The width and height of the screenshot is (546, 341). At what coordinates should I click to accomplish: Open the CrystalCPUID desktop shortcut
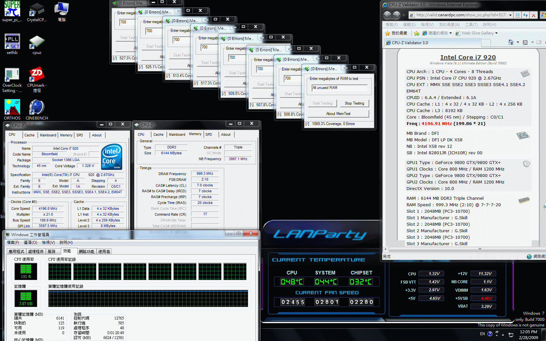37,11
